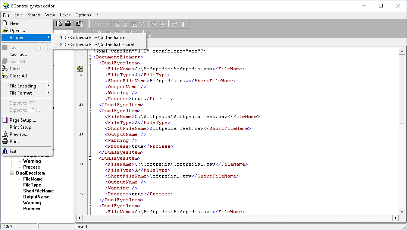The width and height of the screenshot is (407, 230).
Task: Open the properties/customize toolbar icon
Action: (x=79, y=24)
